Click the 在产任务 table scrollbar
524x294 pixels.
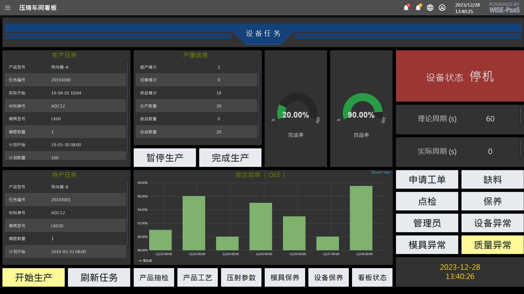[127, 108]
